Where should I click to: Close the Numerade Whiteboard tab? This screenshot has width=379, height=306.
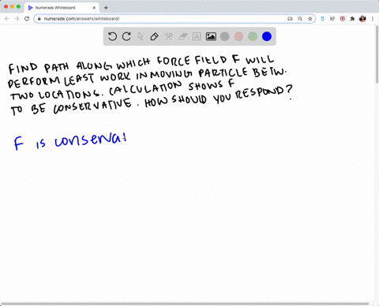(x=94, y=8)
